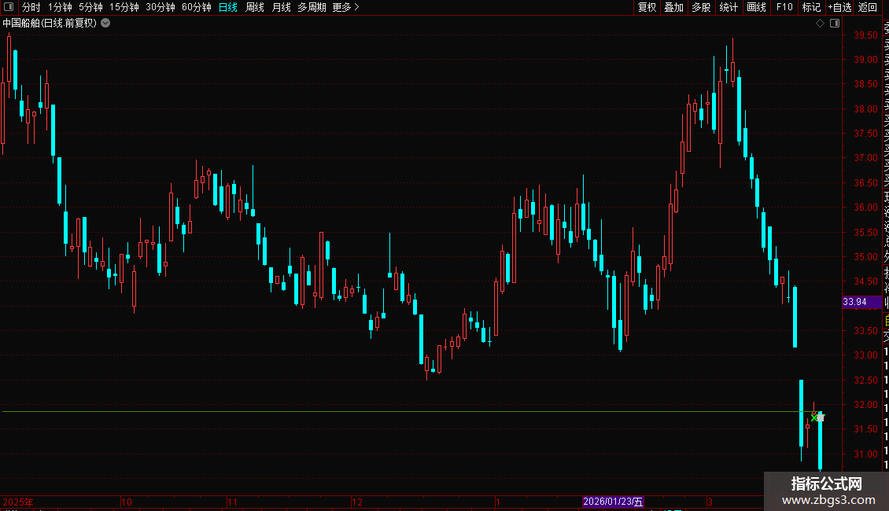Image resolution: width=889 pixels, height=511 pixels.
Task: Click the 31.00 price axis label
Action: [865, 454]
